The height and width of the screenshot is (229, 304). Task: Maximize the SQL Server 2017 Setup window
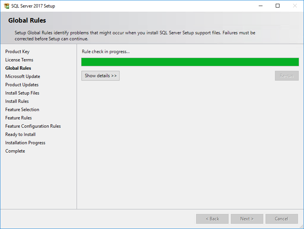tap(278, 6)
